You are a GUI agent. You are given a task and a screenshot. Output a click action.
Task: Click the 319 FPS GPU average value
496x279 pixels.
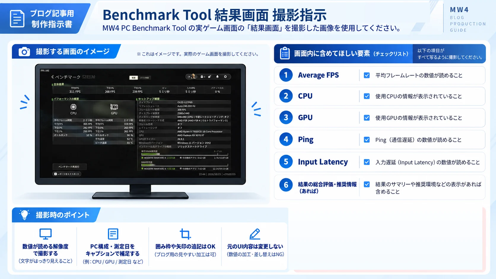tap(128, 124)
